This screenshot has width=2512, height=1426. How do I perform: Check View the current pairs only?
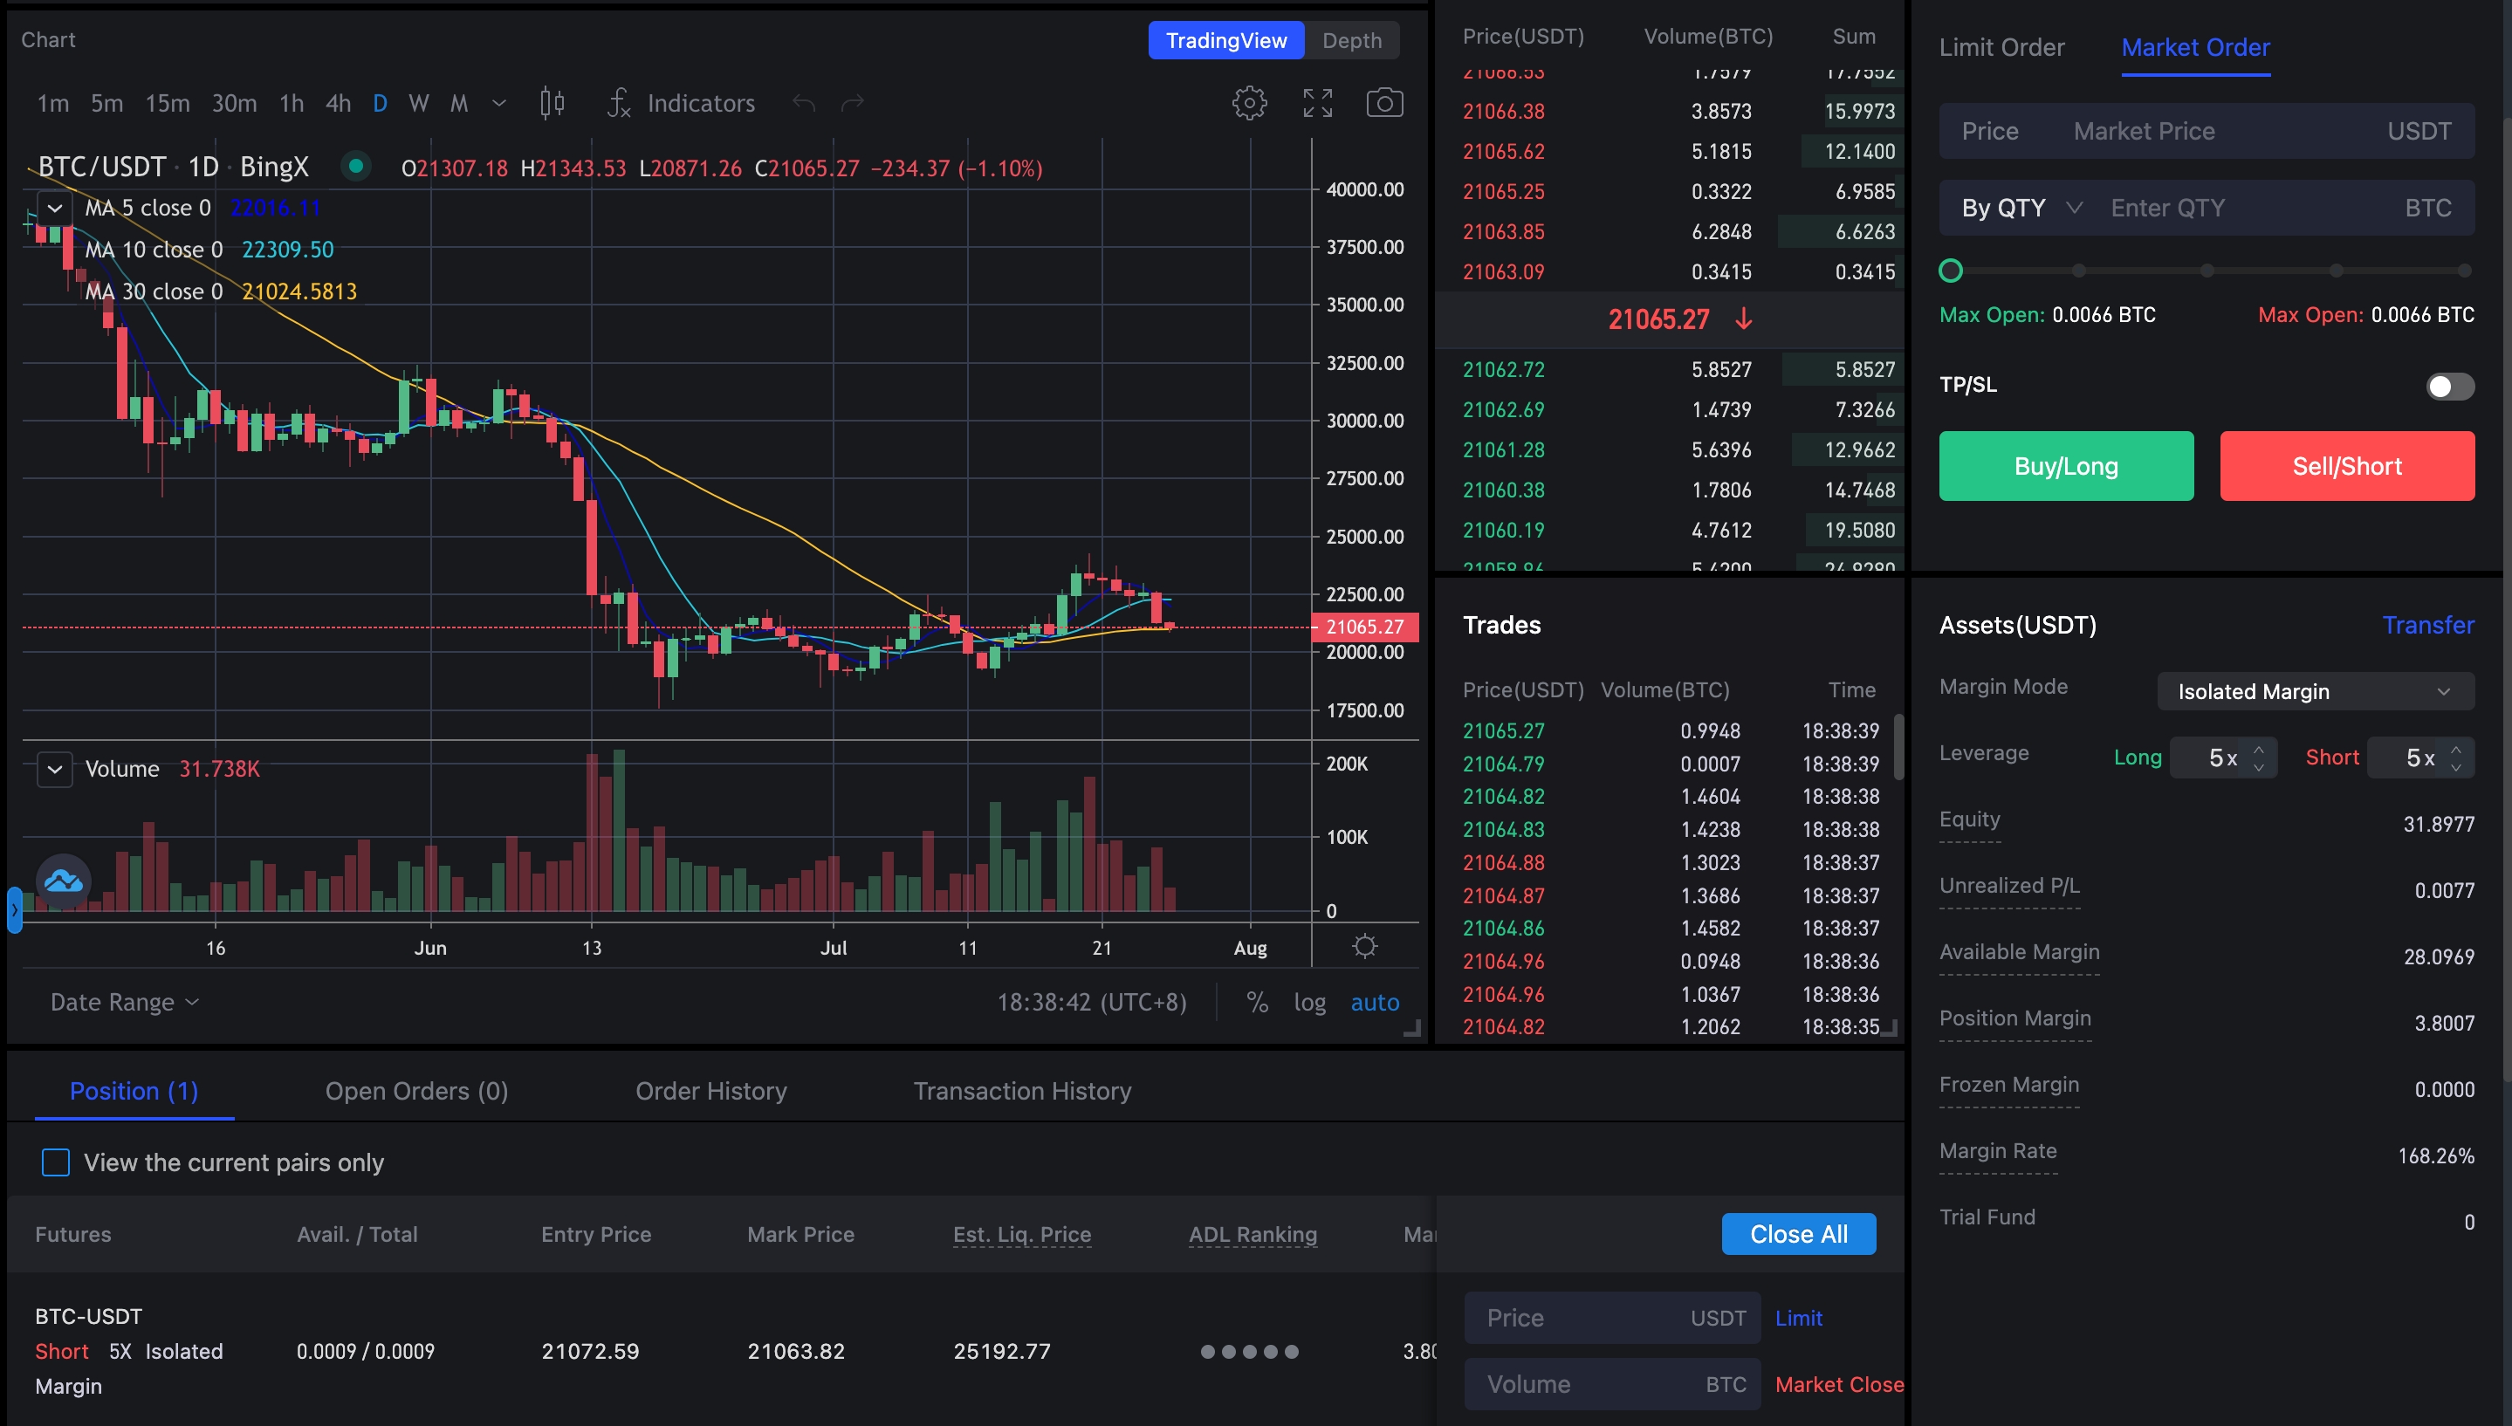click(x=56, y=1162)
